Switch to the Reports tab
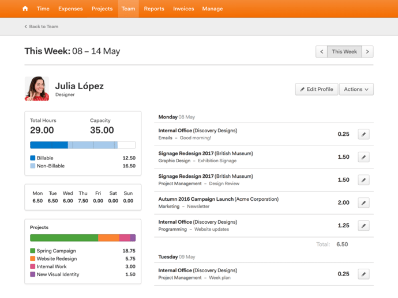The width and height of the screenshot is (398, 298). click(154, 9)
